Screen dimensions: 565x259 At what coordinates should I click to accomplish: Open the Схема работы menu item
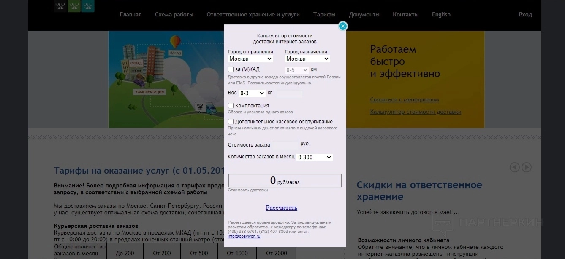coord(174,14)
